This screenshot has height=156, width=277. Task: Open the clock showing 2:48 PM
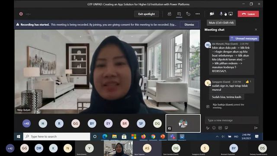coord(246,136)
